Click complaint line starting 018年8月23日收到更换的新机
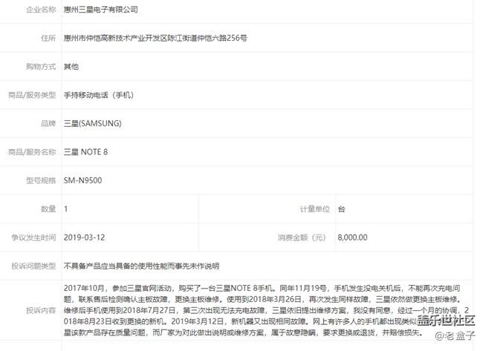The width and height of the screenshot is (483, 351). 240,321
